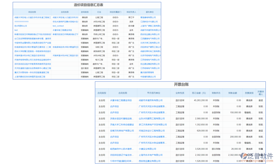Open project 重庆万州焦电镐一体化项目配套道路工程
This screenshot has height=165, width=276.
pos(32,73)
